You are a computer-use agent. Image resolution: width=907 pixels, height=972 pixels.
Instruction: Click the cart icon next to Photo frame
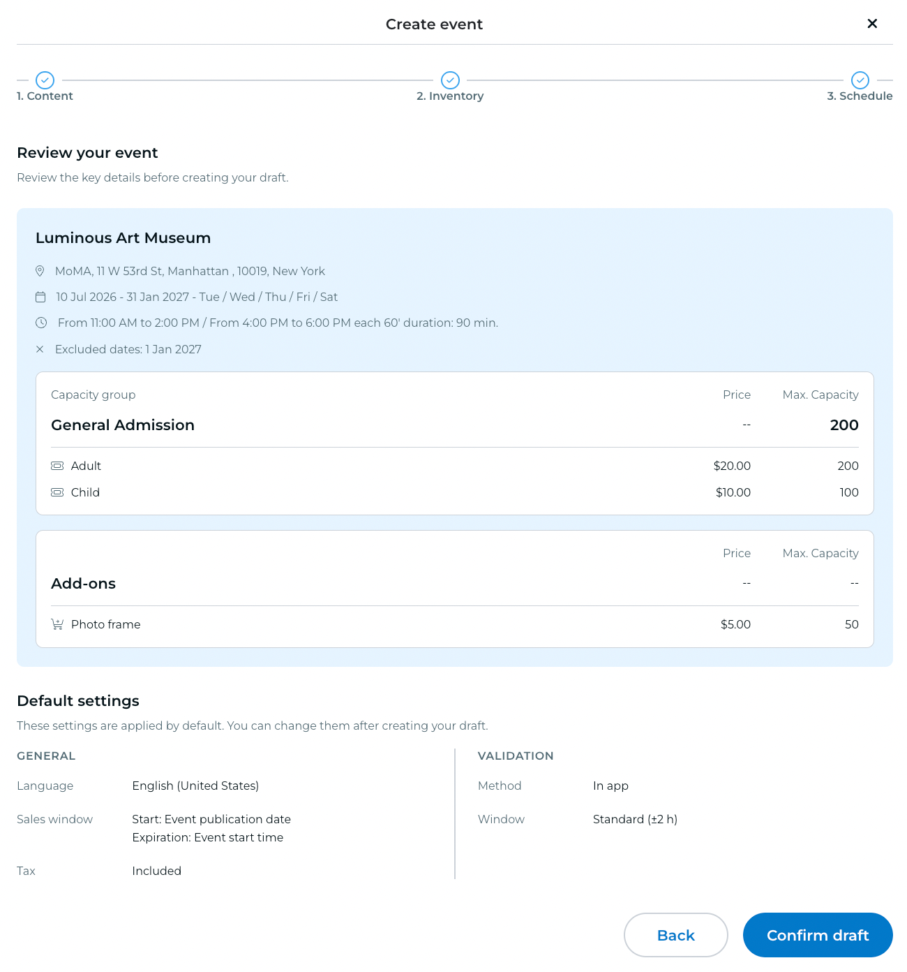tap(57, 624)
